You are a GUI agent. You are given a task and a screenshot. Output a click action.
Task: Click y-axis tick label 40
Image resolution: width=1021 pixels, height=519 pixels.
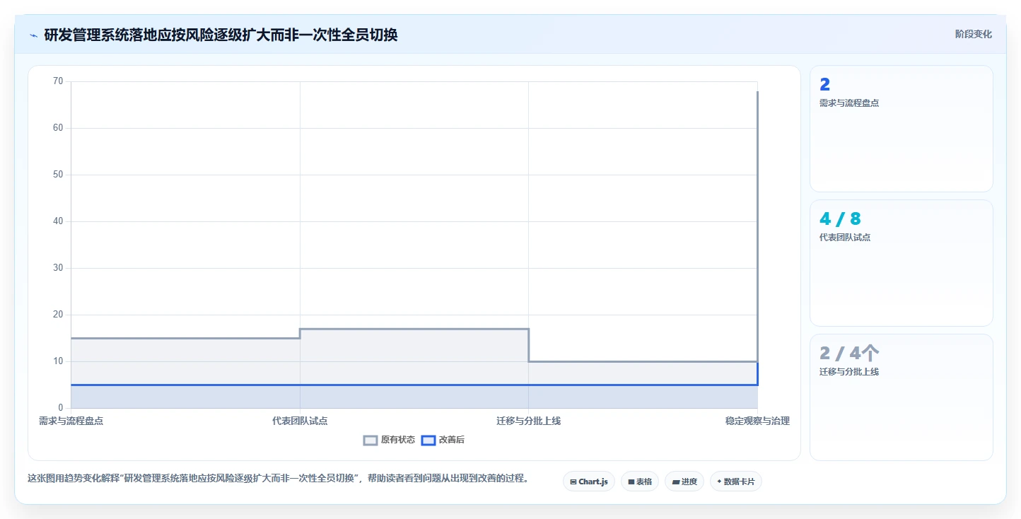click(x=58, y=221)
